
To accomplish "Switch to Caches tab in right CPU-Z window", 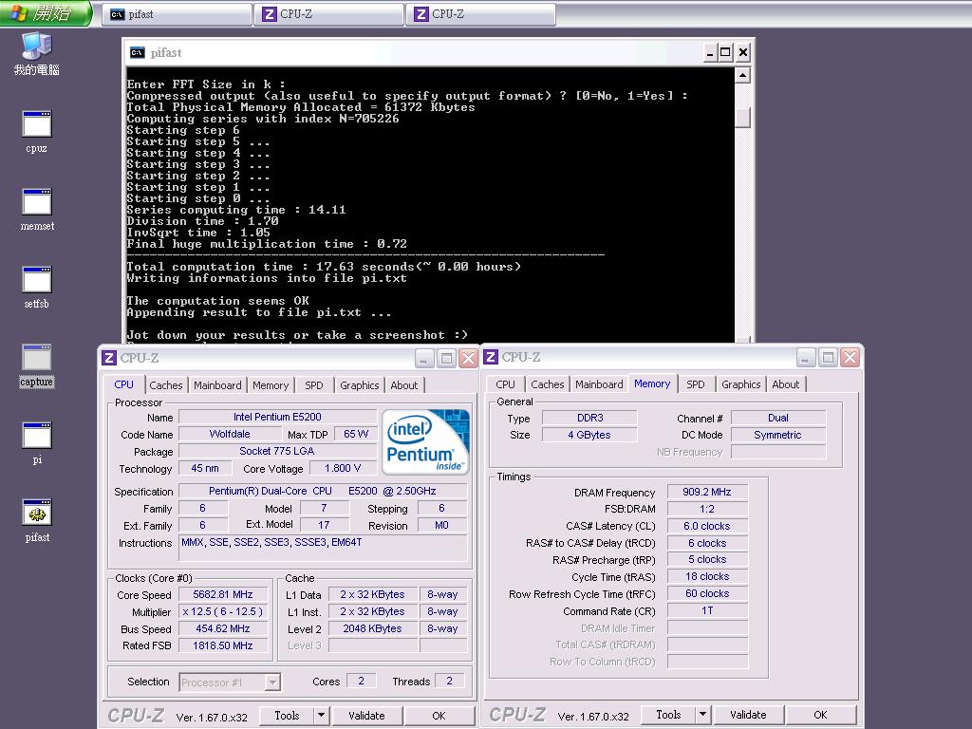I will [548, 384].
